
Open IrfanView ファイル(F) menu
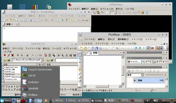tap(74, 9)
